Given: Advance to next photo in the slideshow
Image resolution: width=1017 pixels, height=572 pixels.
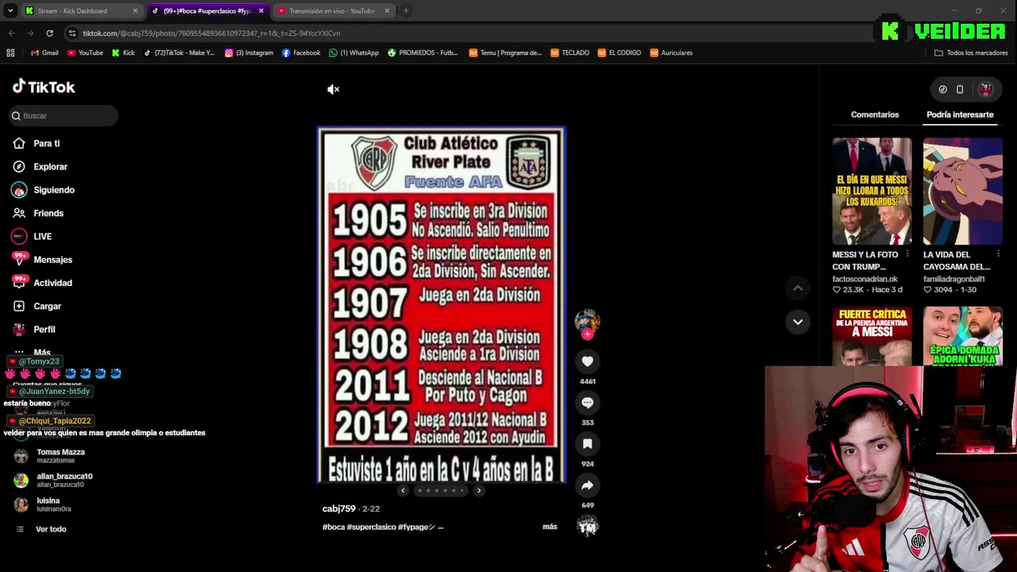Looking at the screenshot, I should 478,491.
